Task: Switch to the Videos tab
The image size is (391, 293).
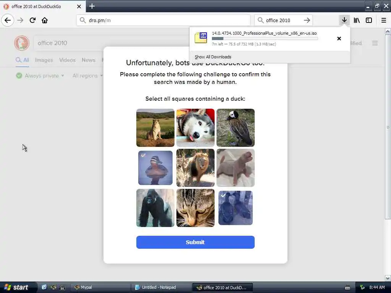Action: pos(67,60)
